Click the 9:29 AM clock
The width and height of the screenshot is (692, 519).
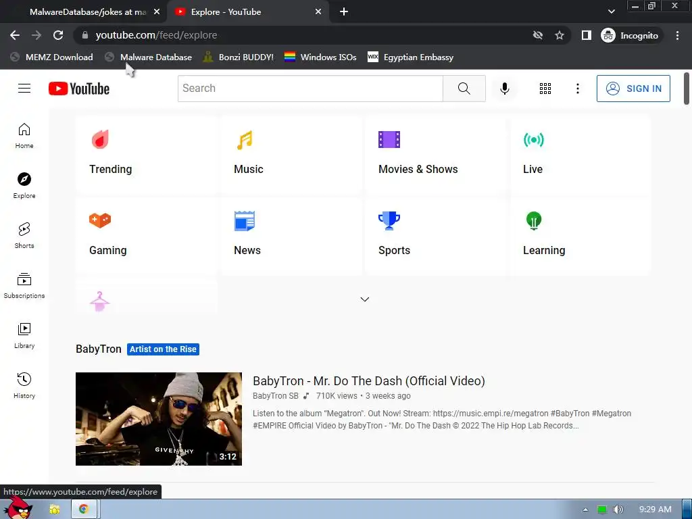pos(656,510)
